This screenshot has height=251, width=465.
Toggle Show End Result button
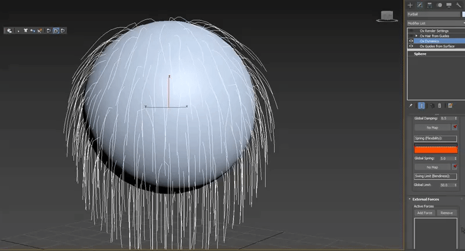[421, 106]
